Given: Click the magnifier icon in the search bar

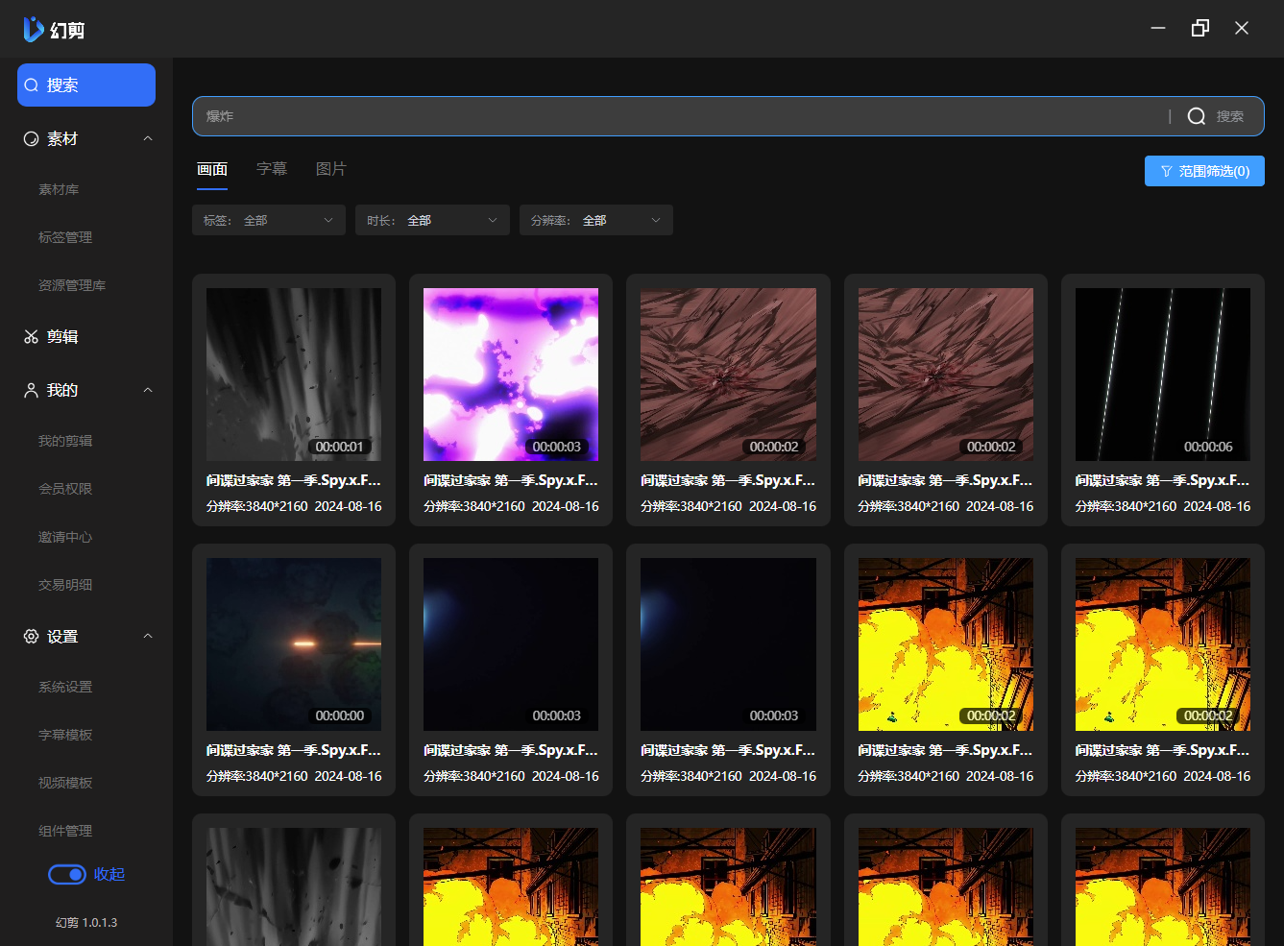Looking at the screenshot, I should click(1197, 116).
